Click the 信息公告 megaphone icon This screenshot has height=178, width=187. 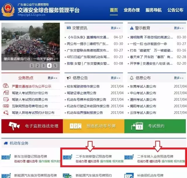[x=69, y=78]
